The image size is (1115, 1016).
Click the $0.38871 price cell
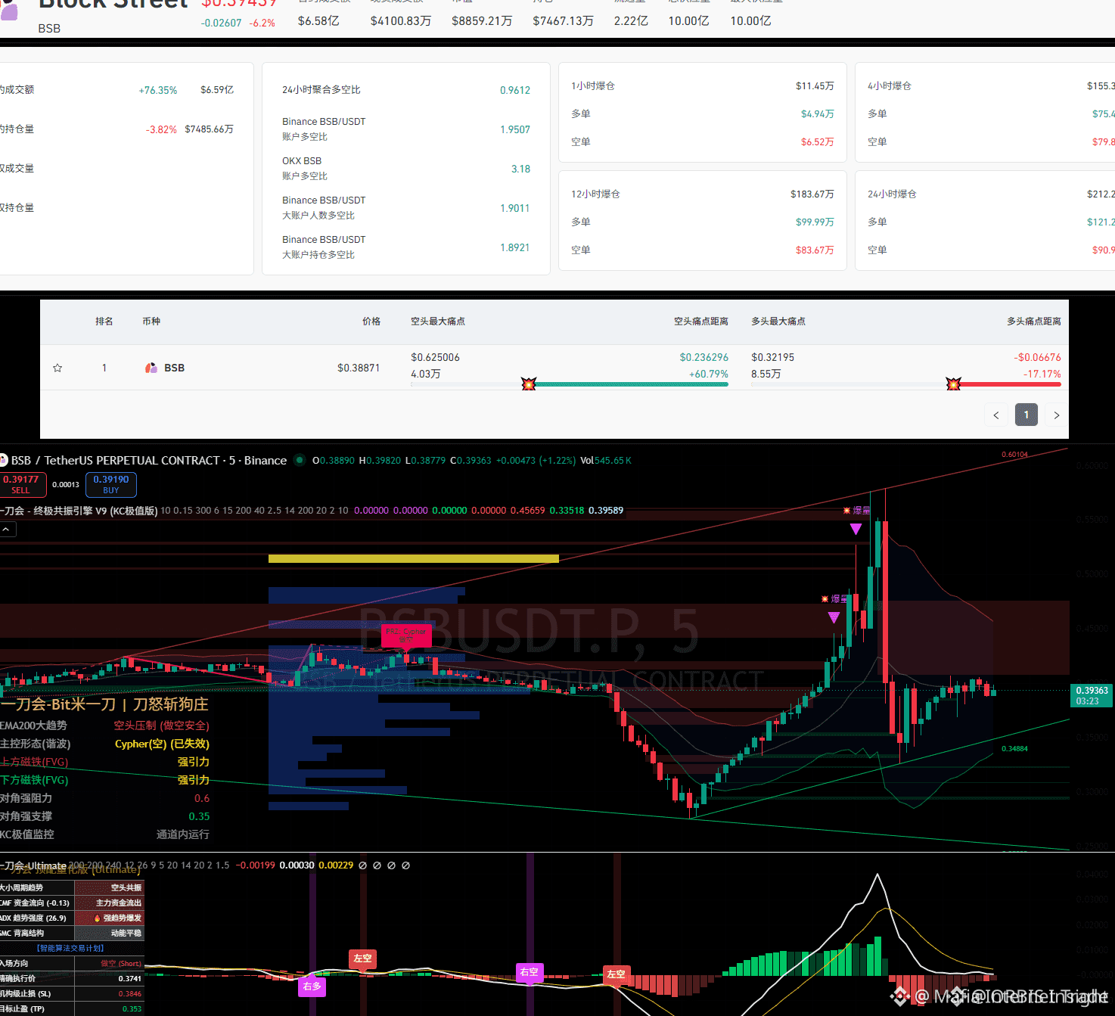(x=359, y=368)
